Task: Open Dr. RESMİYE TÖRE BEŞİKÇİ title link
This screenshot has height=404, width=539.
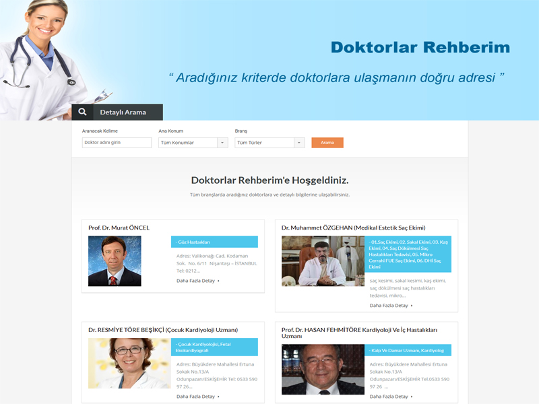Action: point(162,330)
